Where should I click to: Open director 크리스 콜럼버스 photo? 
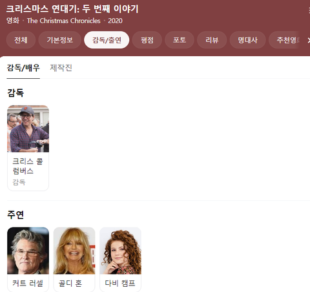click(x=28, y=129)
